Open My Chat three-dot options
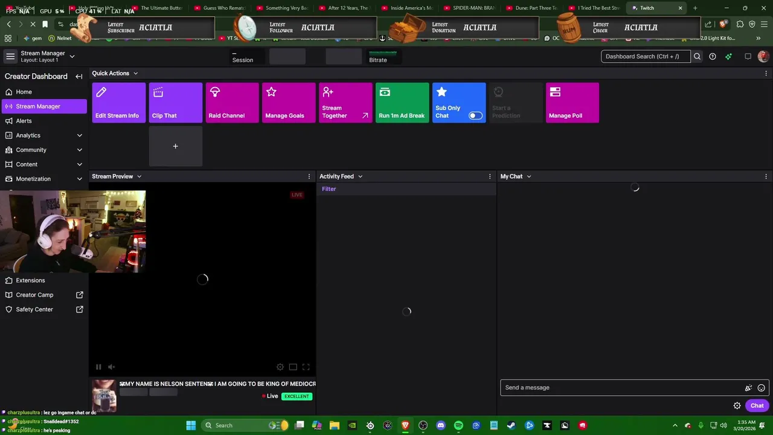 [766, 176]
